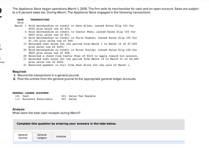Click the March 28 check from Castor Phan line
Screen dimensions: 209x148
coord(81,56)
